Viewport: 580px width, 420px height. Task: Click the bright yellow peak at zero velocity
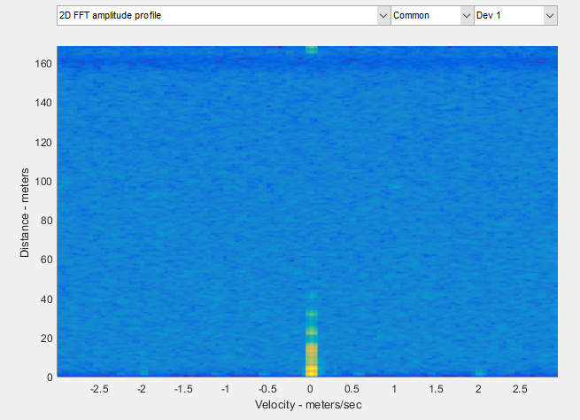coord(312,370)
